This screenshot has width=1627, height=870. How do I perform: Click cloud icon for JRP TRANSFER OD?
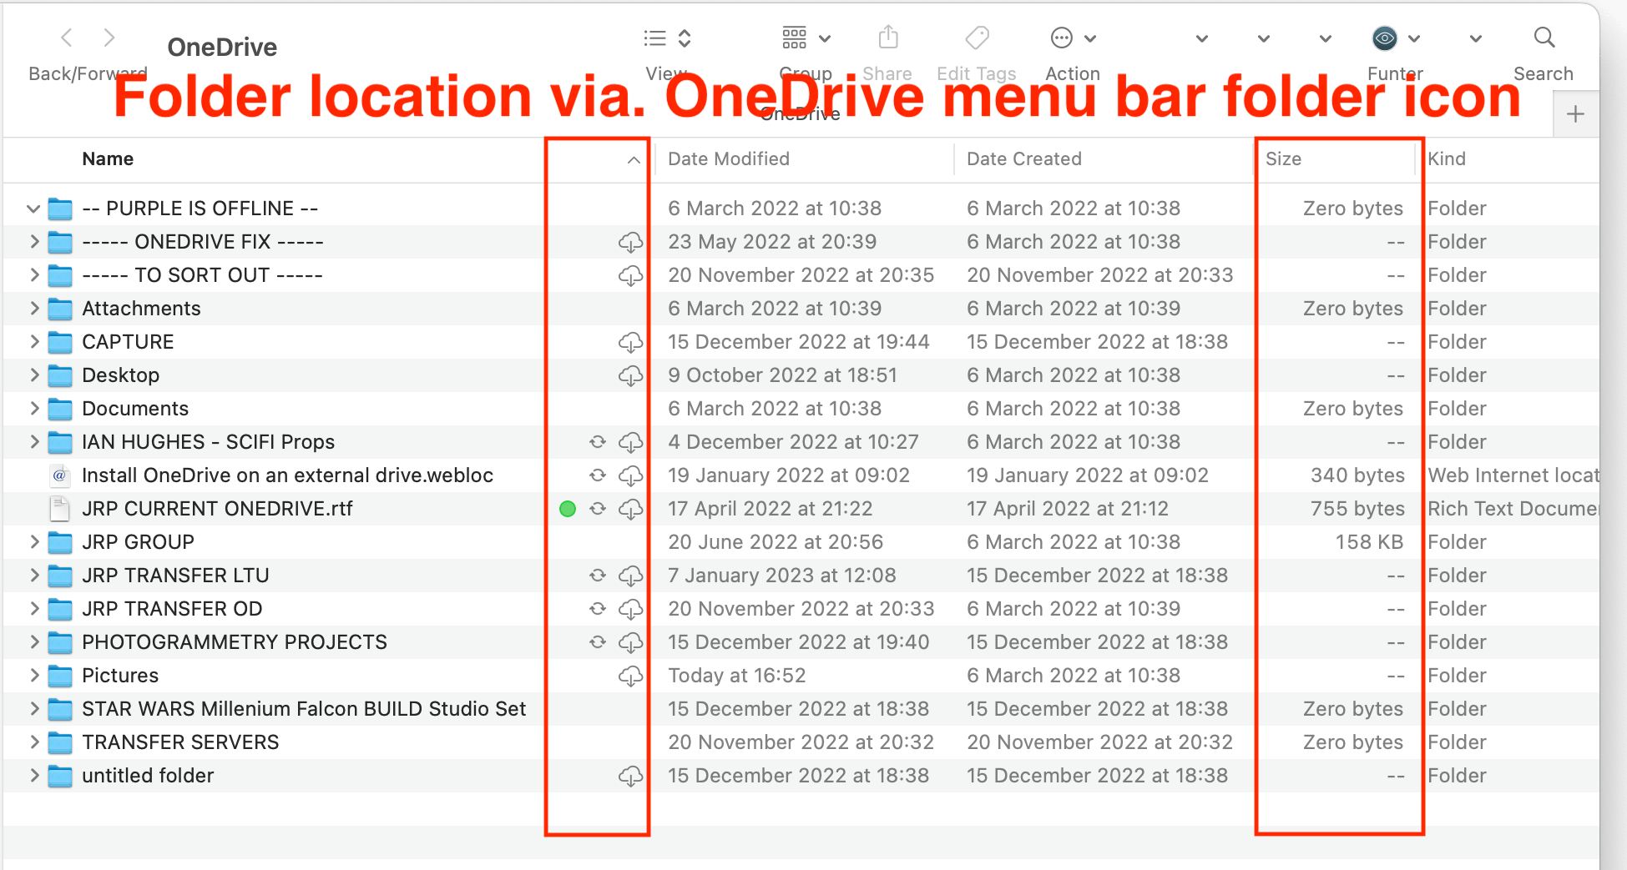[630, 610]
